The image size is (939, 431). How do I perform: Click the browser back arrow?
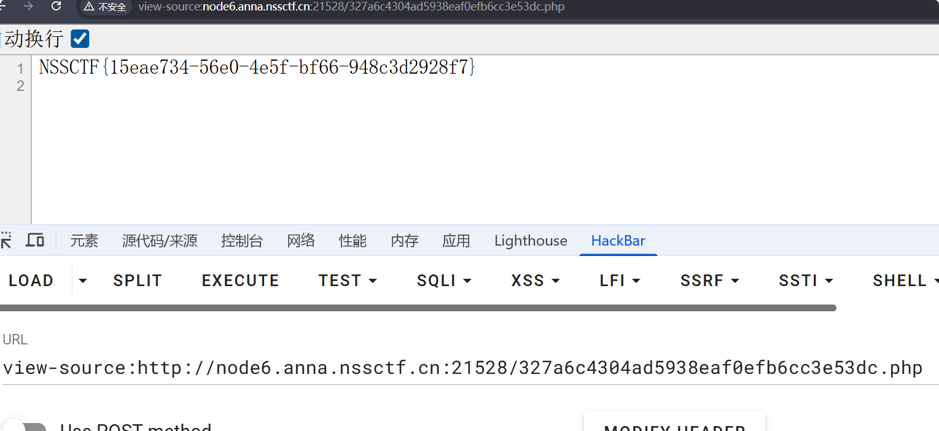[3, 6]
